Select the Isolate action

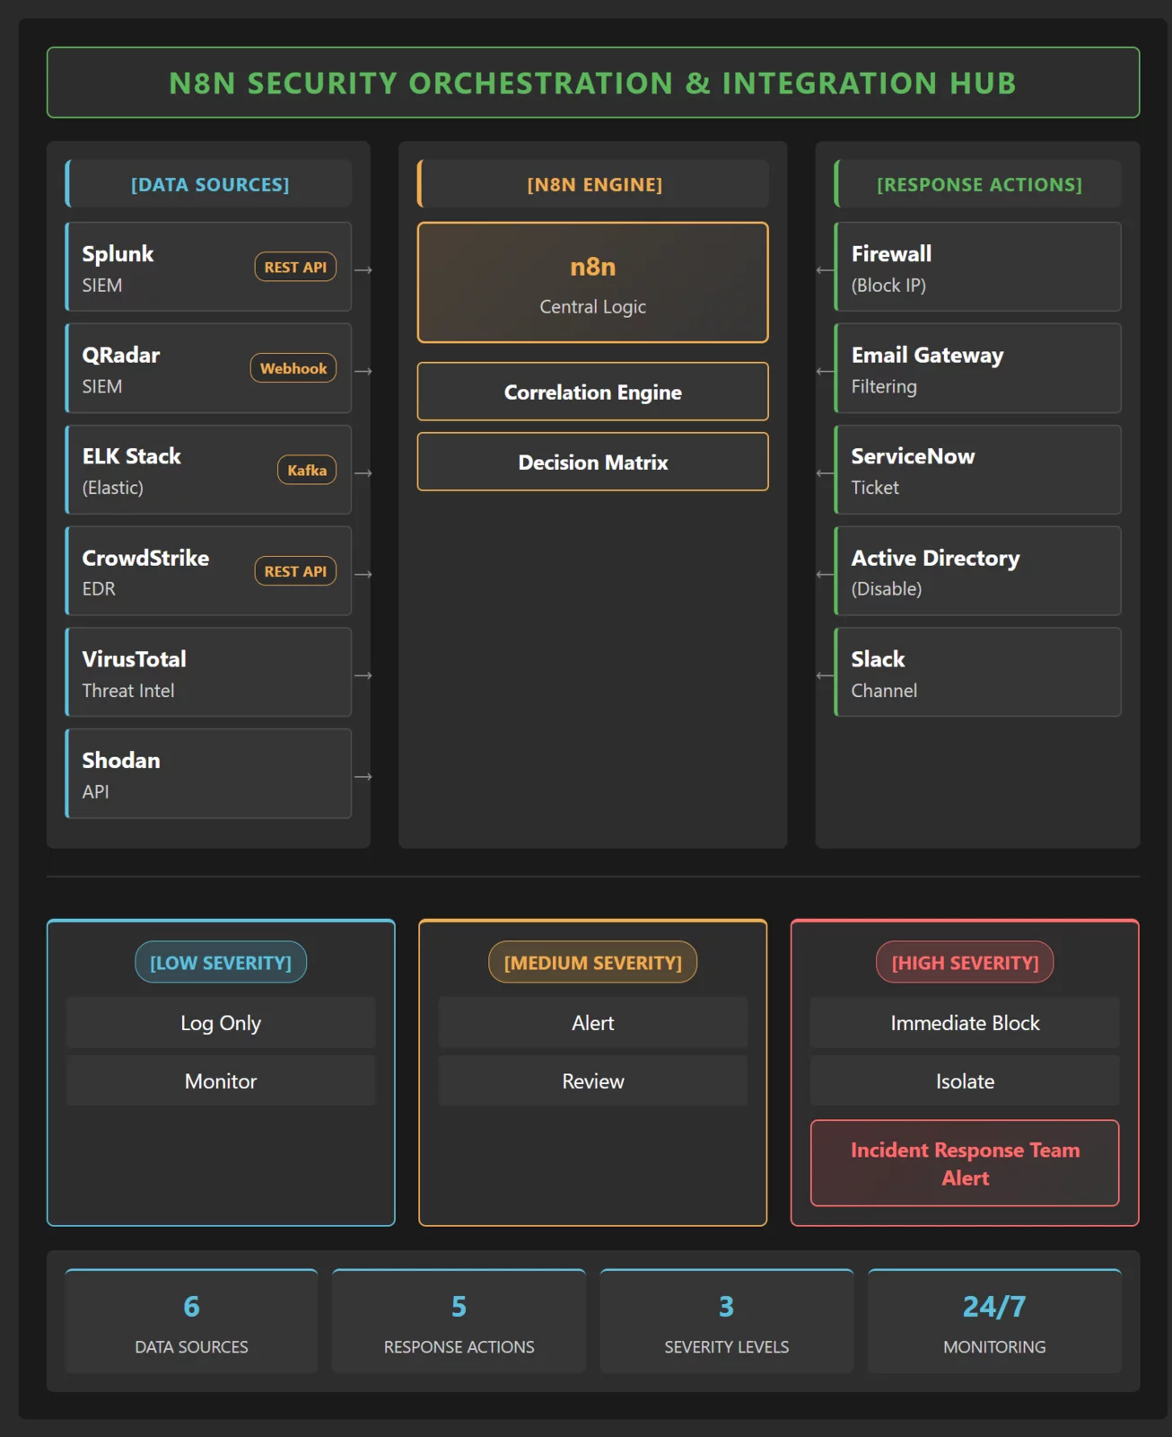coord(966,1081)
